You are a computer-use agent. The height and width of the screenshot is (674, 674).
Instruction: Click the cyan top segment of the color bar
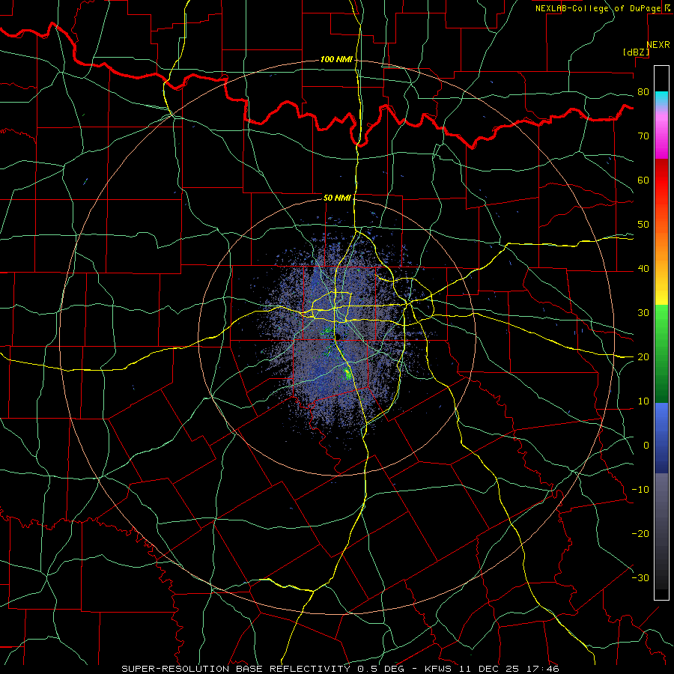point(661,98)
